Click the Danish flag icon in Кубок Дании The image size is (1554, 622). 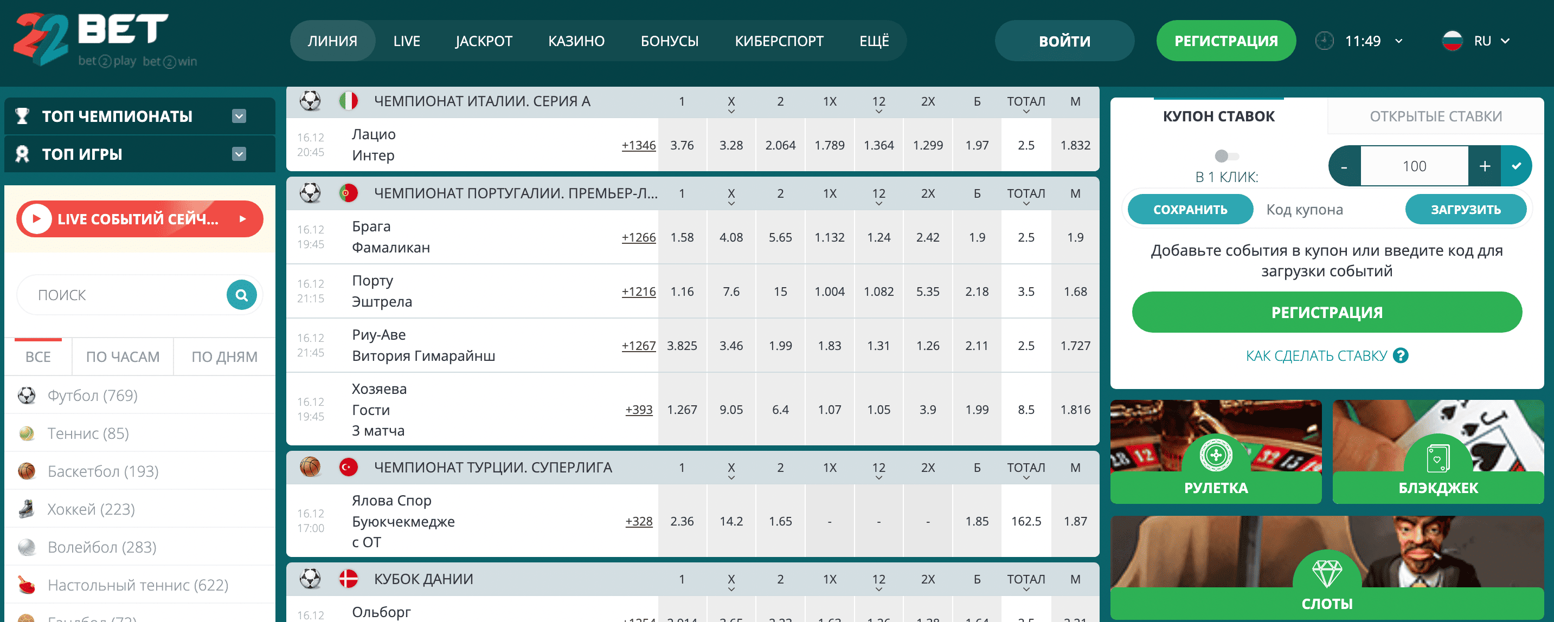[349, 579]
